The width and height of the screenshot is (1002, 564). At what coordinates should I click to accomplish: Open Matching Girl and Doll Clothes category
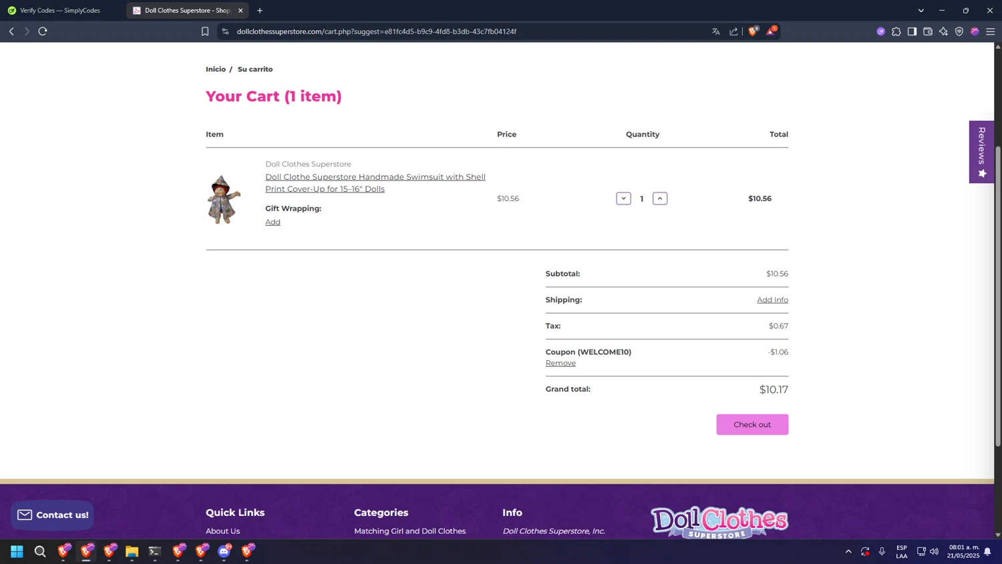tap(409, 531)
